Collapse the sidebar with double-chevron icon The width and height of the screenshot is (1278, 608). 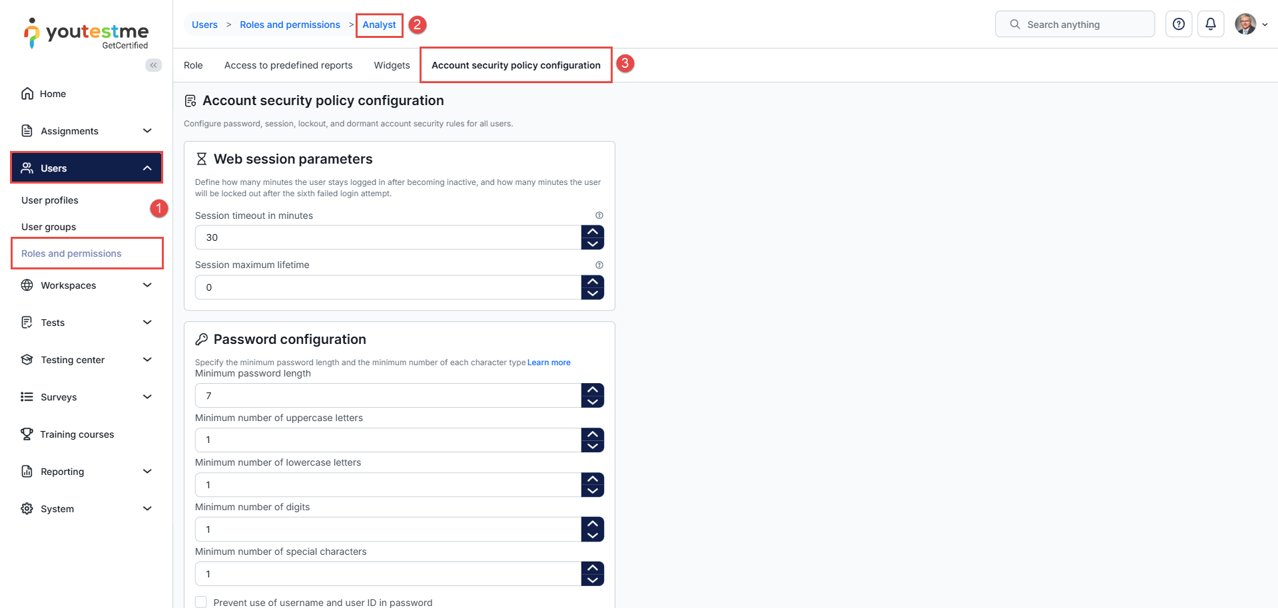154,65
